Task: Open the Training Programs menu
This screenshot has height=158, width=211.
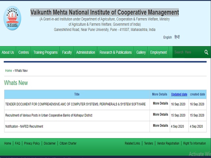Action: [45, 52]
